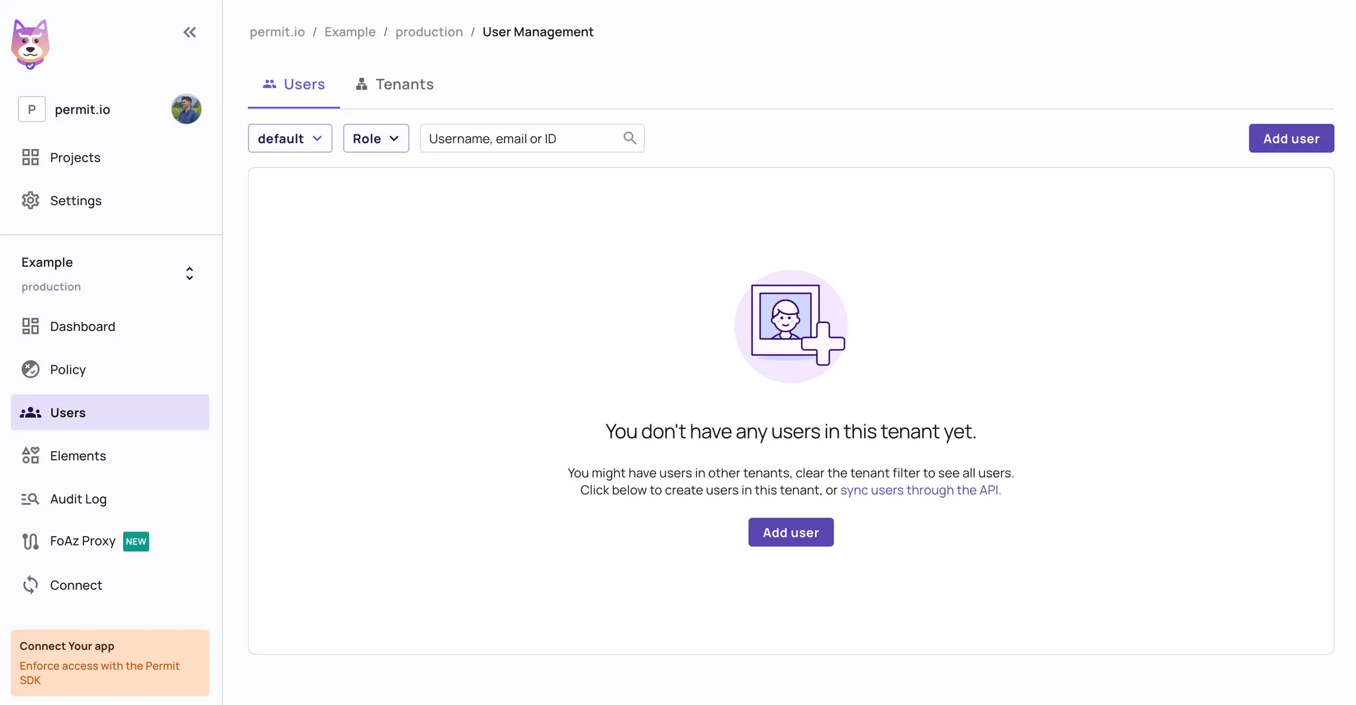
Task: Collapse the sidebar with double-chevron icon
Action: tap(189, 32)
